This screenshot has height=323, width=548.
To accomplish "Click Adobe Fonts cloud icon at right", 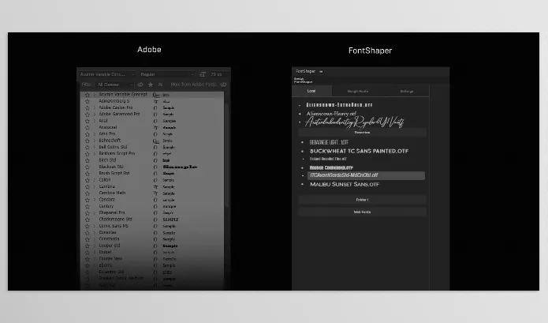I will click(224, 85).
